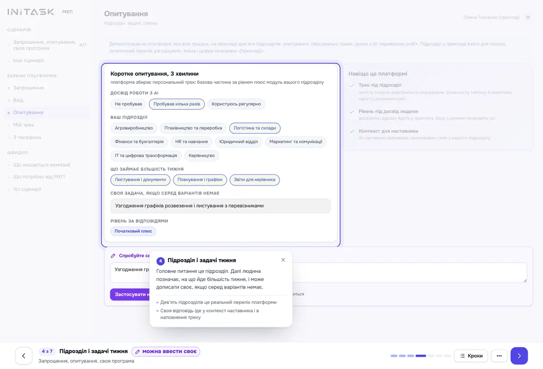Open З телефона in sidebar
543x369 pixels.
(27, 137)
